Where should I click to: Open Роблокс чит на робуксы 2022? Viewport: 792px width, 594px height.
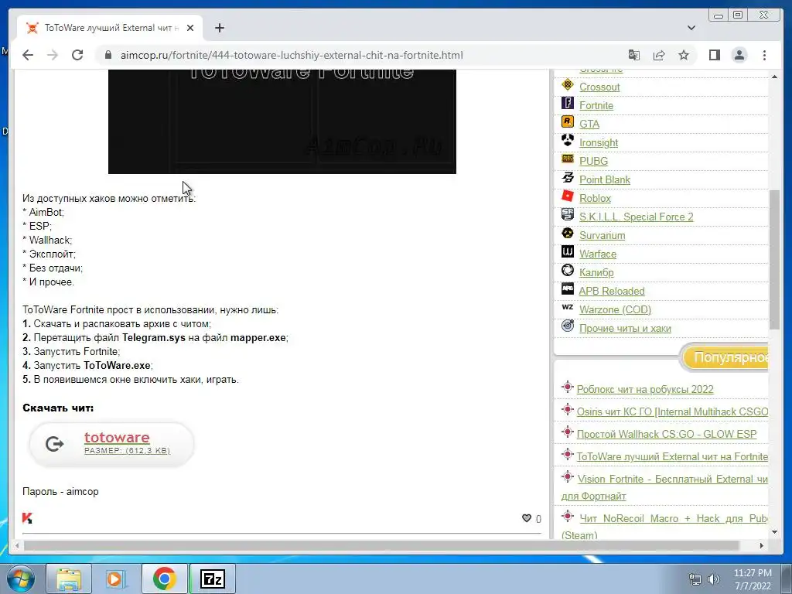tap(645, 390)
